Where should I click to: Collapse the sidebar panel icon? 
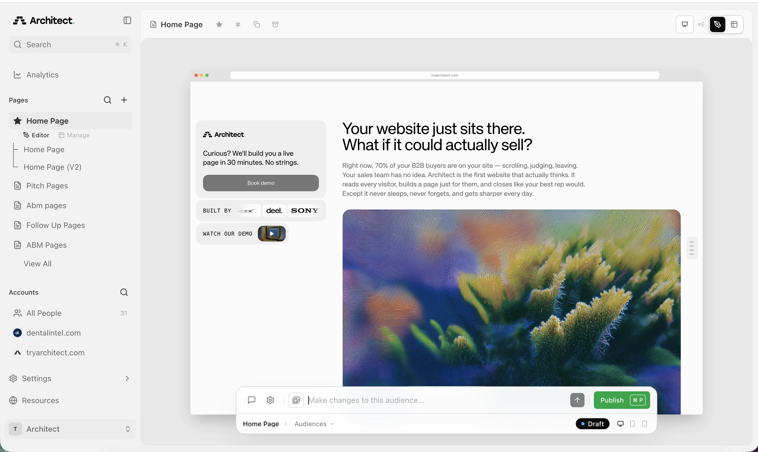(127, 20)
